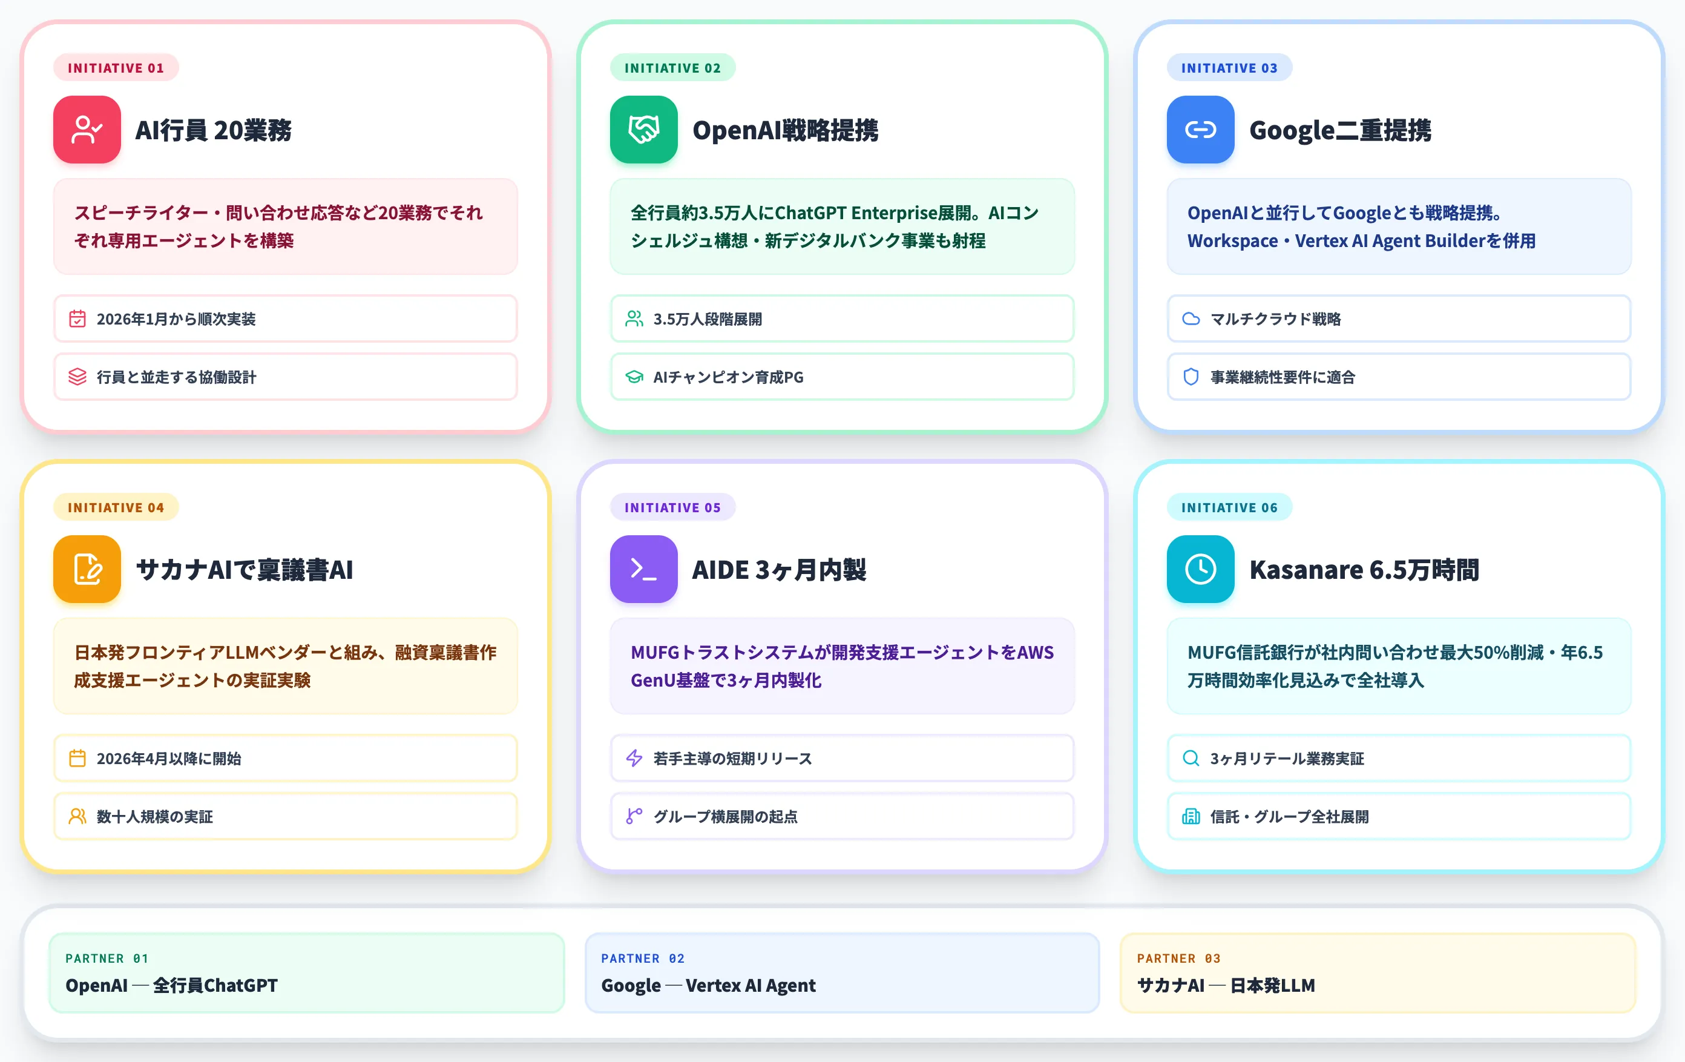Click the people icon beside 数十人規模の実証

click(x=77, y=816)
